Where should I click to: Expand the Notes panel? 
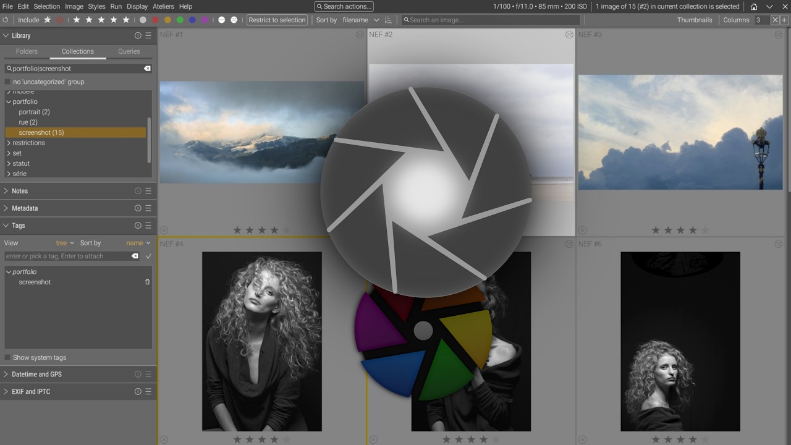[6, 191]
